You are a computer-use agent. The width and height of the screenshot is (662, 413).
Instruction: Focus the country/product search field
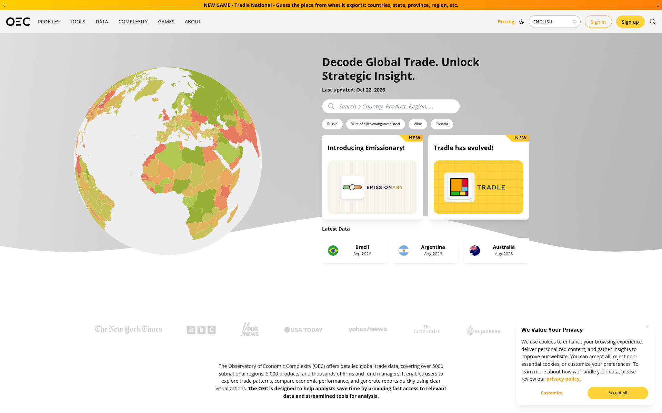pos(391,106)
